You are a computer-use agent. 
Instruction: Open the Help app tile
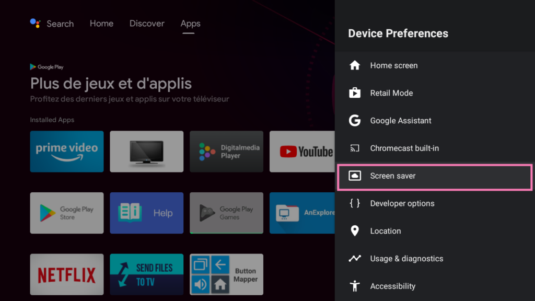(147, 213)
